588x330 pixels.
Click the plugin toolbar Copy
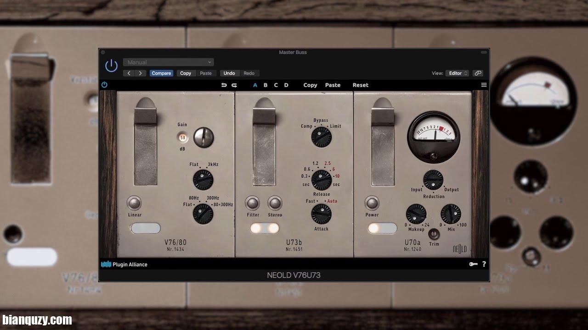click(x=310, y=85)
